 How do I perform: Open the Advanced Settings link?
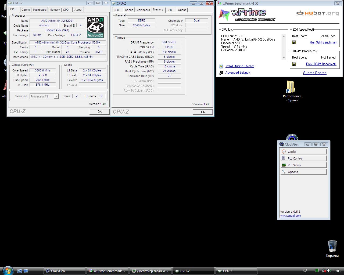point(238,73)
